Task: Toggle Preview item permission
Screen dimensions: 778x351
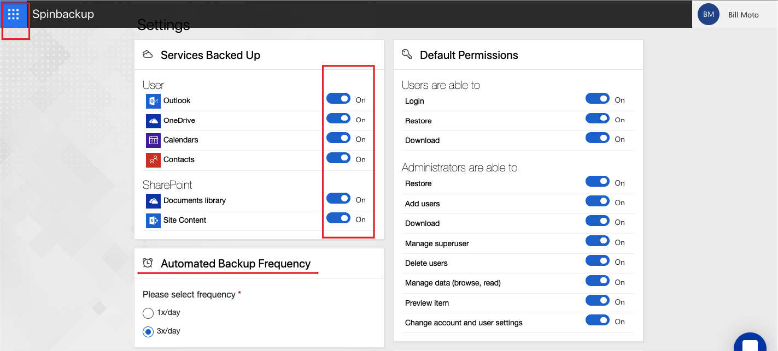Action: [598, 300]
